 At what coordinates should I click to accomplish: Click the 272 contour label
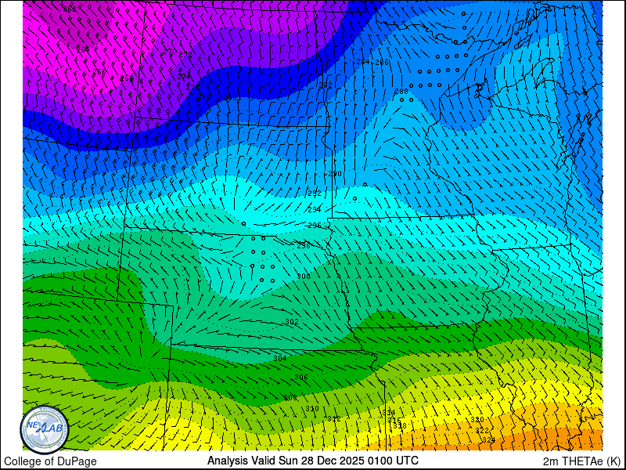pyautogui.click(x=185, y=54)
